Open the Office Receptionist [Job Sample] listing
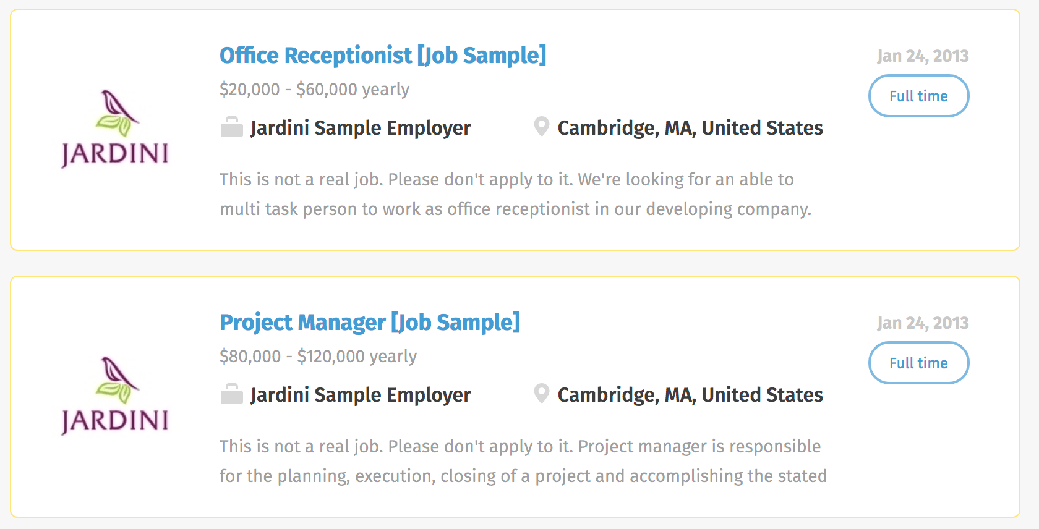1039x529 pixels. [x=383, y=56]
